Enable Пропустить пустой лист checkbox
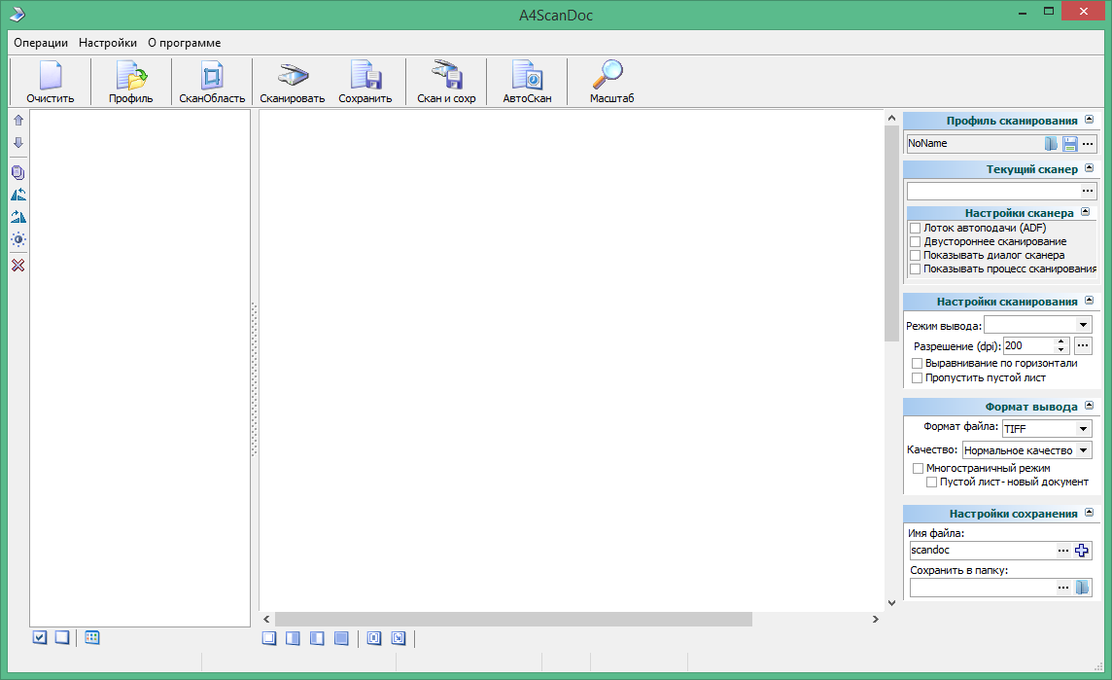 [x=917, y=377]
